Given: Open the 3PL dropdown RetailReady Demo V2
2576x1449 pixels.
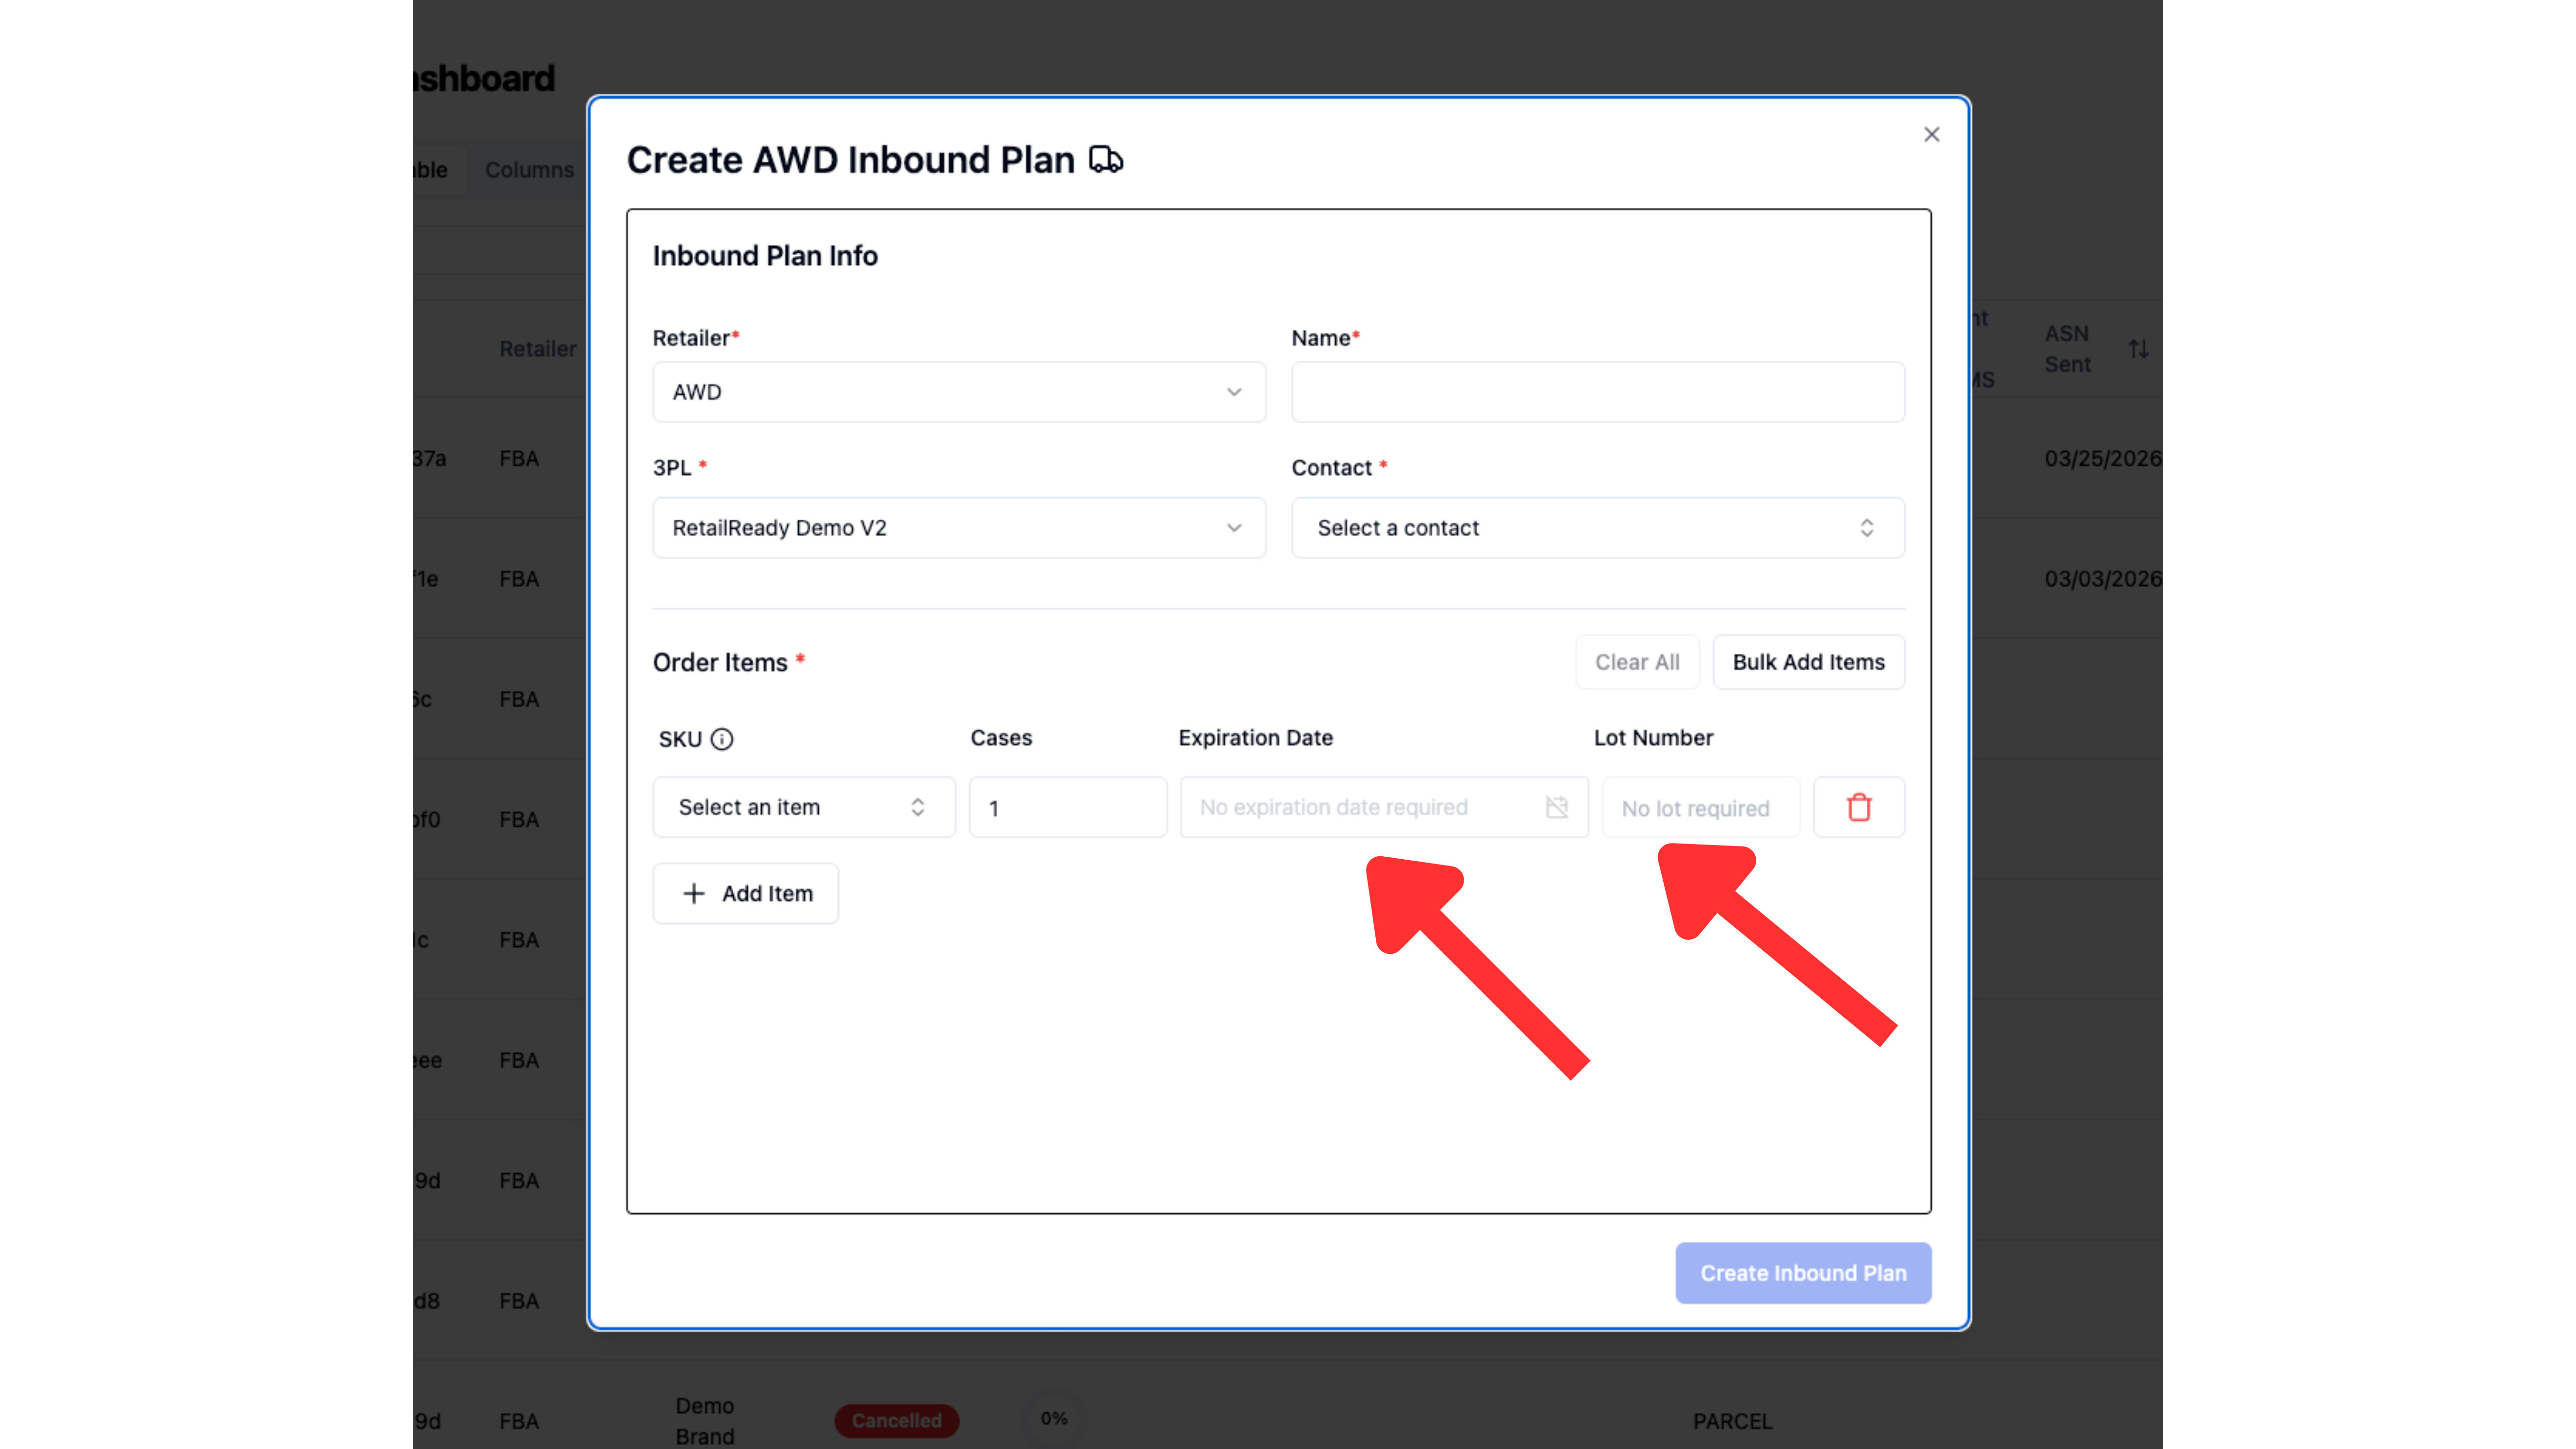Looking at the screenshot, I should pyautogui.click(x=958, y=528).
